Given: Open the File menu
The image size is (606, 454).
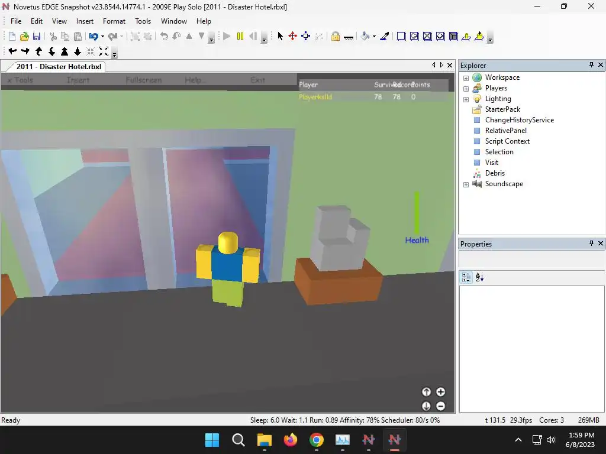Looking at the screenshot, I should click(16, 21).
